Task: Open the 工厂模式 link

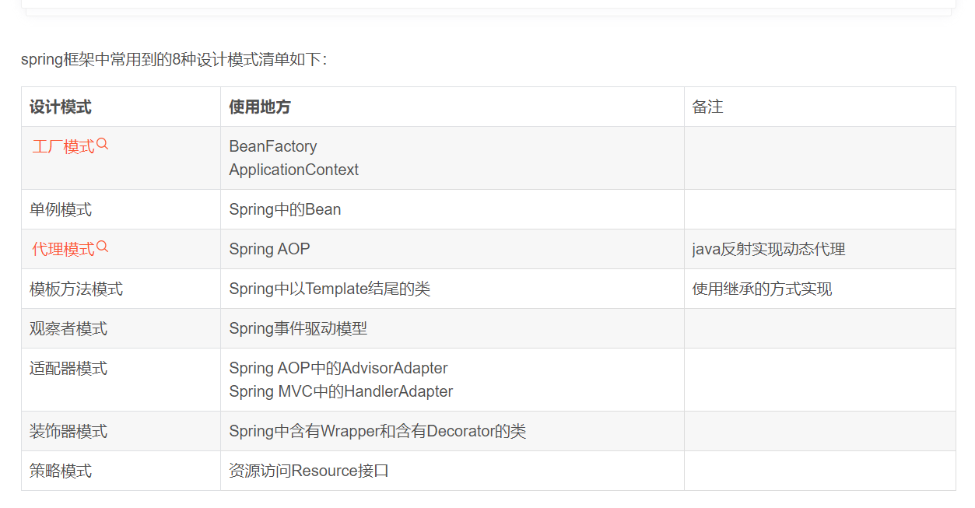Action: click(63, 147)
